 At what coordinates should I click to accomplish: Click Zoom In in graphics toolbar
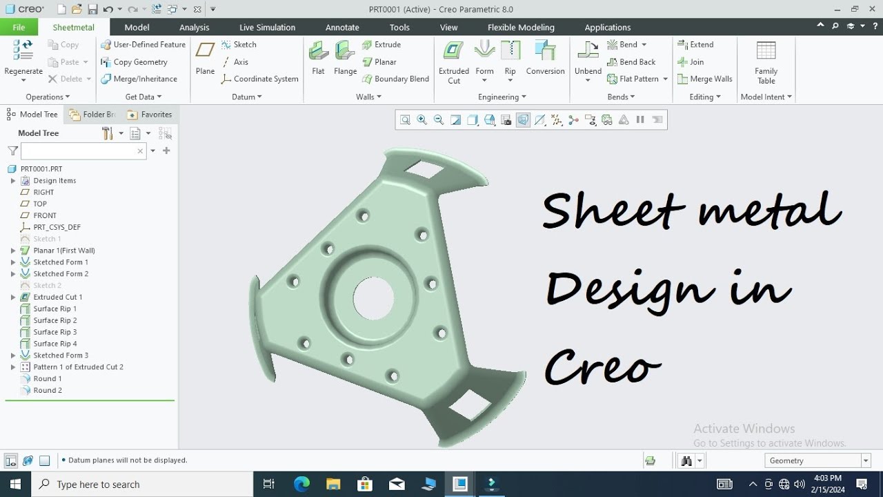[422, 120]
